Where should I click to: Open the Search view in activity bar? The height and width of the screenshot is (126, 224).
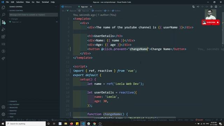pos(3,15)
